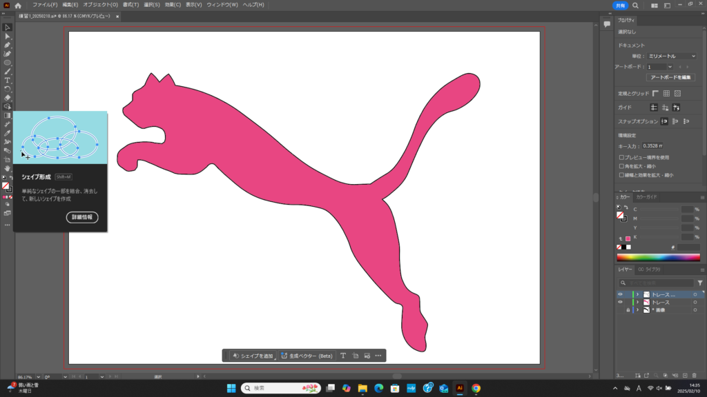Click the ruler display icon in Properties
Image resolution: width=707 pixels, height=397 pixels.
coord(654,94)
